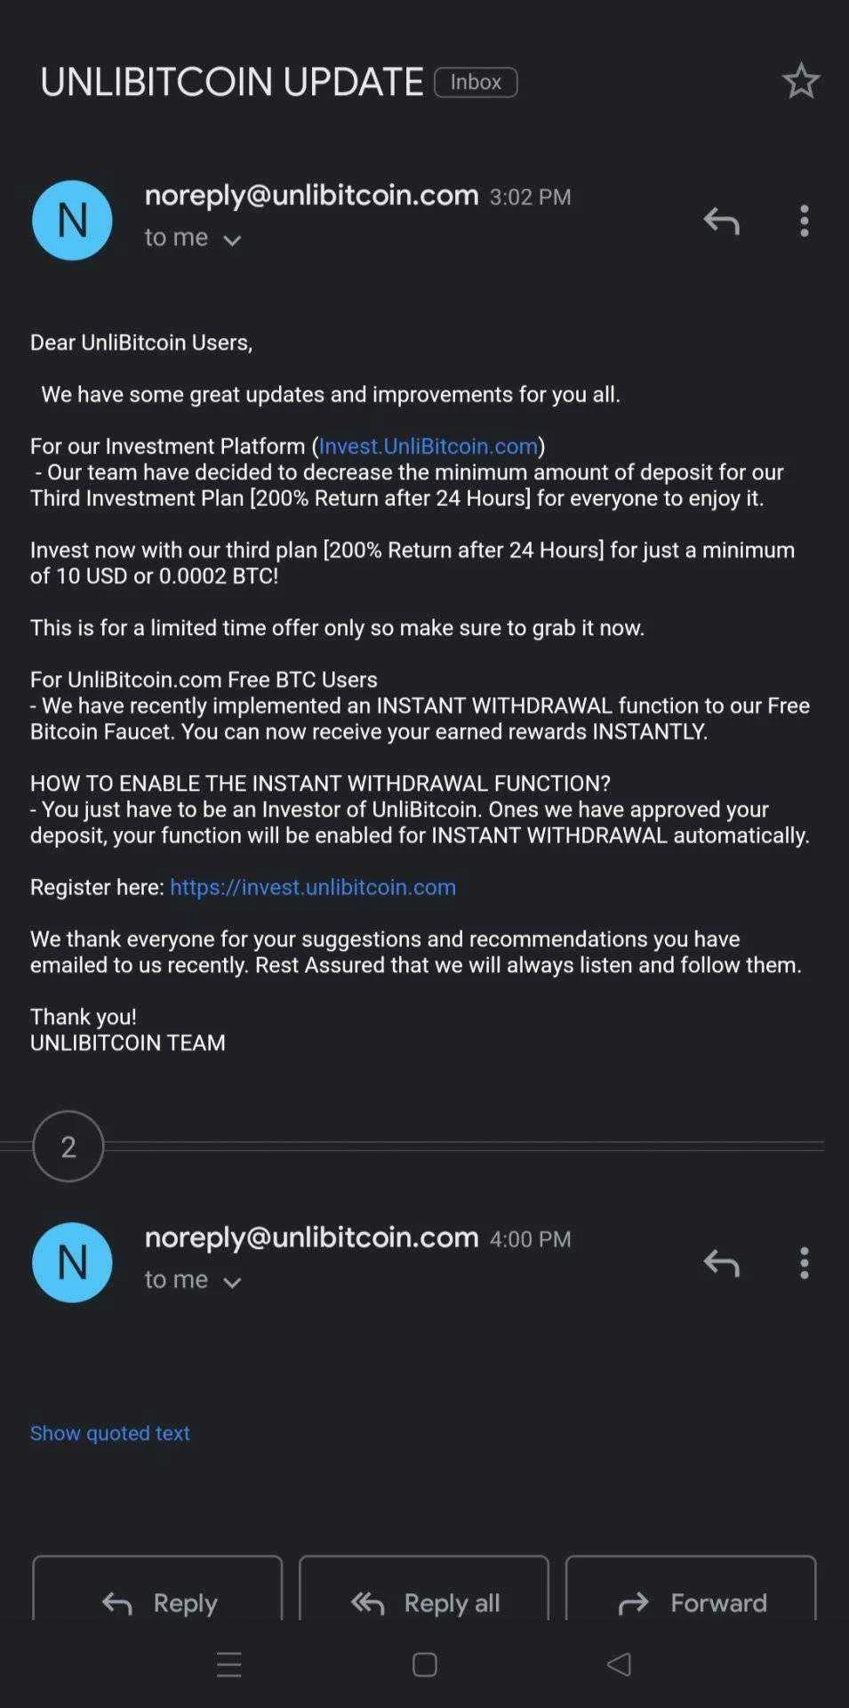Open more options for the 4:00 PM message
The width and height of the screenshot is (849, 1708).
click(804, 1262)
